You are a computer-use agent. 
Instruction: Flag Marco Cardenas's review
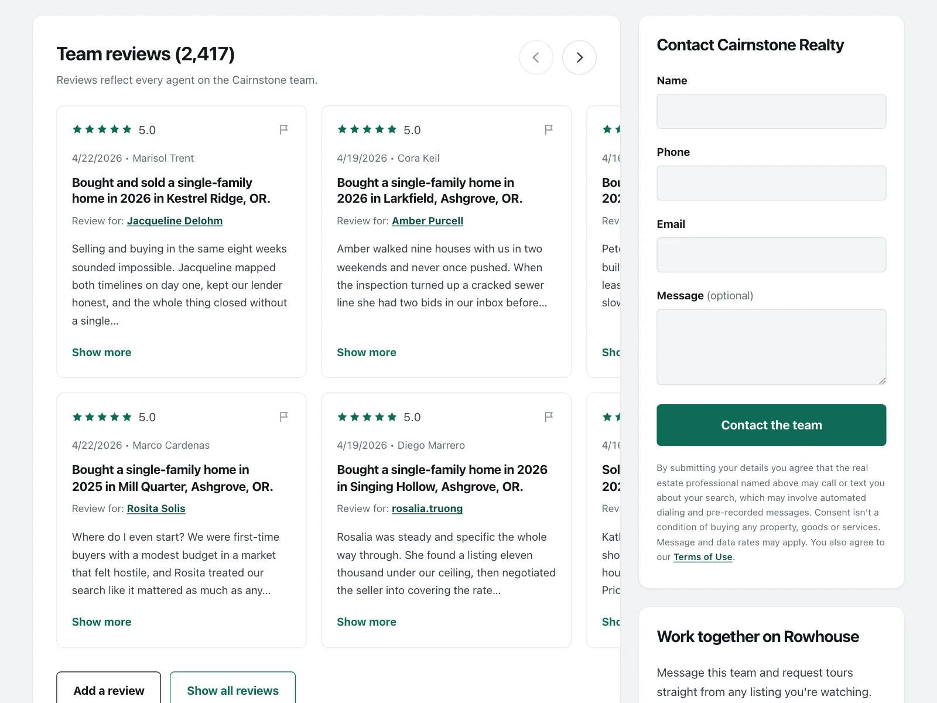coord(283,417)
